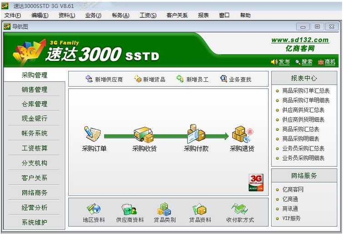The width and height of the screenshot is (343, 234).
Task: Open 商品采购订单汇总表 report
Action: pyautogui.click(x=306, y=91)
